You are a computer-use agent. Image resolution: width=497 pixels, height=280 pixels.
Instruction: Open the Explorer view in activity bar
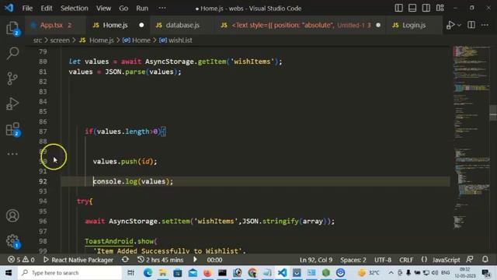12,28
